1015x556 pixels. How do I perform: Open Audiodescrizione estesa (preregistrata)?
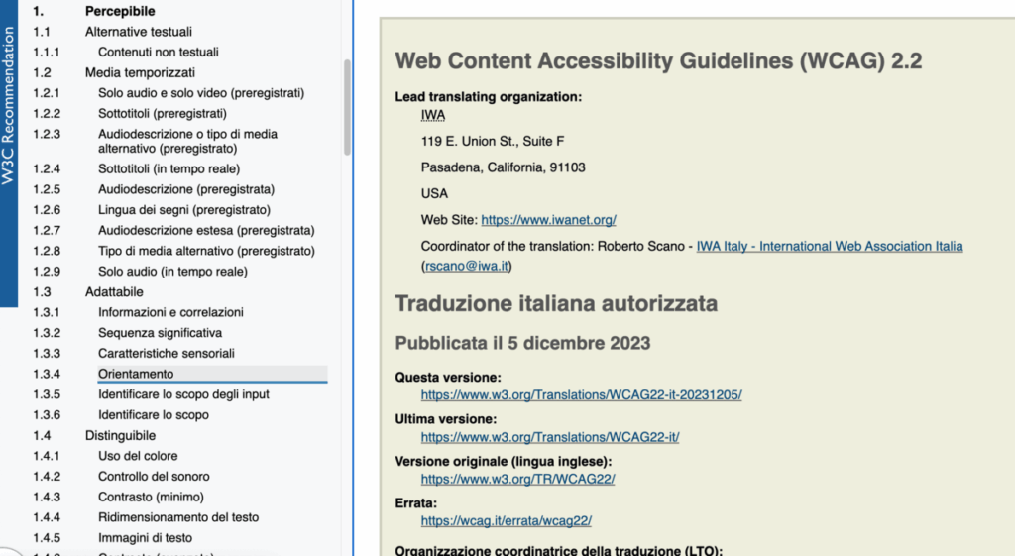coord(206,230)
